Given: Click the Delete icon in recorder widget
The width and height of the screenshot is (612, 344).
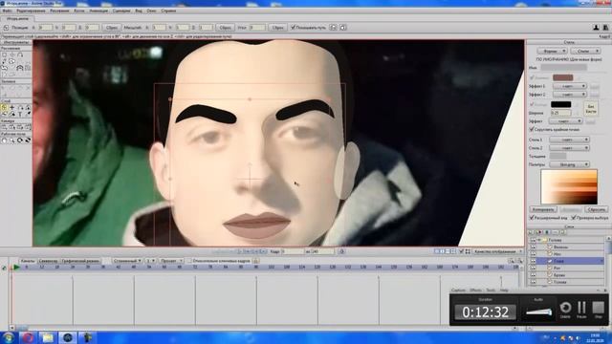Looking at the screenshot, I should (565, 308).
